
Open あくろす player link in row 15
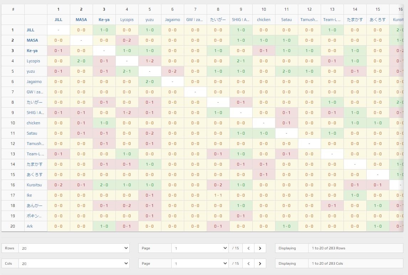(34, 175)
